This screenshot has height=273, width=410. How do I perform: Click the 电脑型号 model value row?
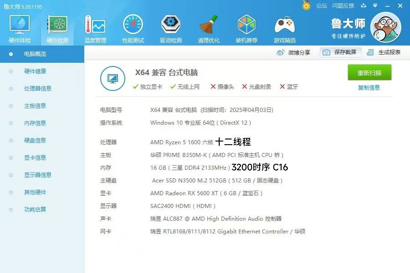[x=212, y=110]
